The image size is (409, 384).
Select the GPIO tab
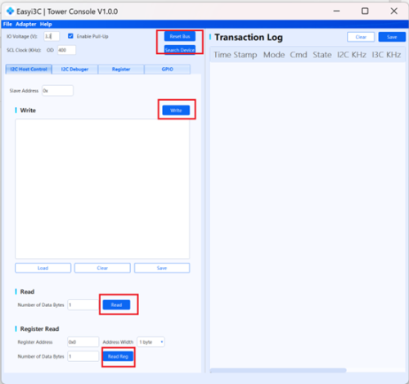point(168,70)
